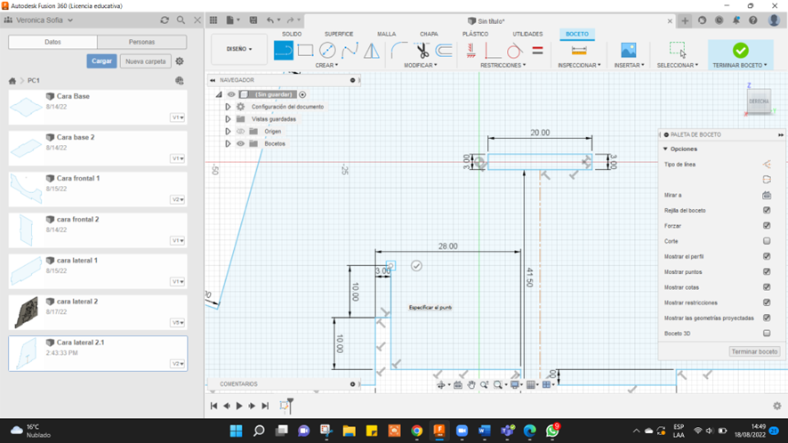Enable the Corte checkbox
This screenshot has width=788, height=443.
coord(767,241)
